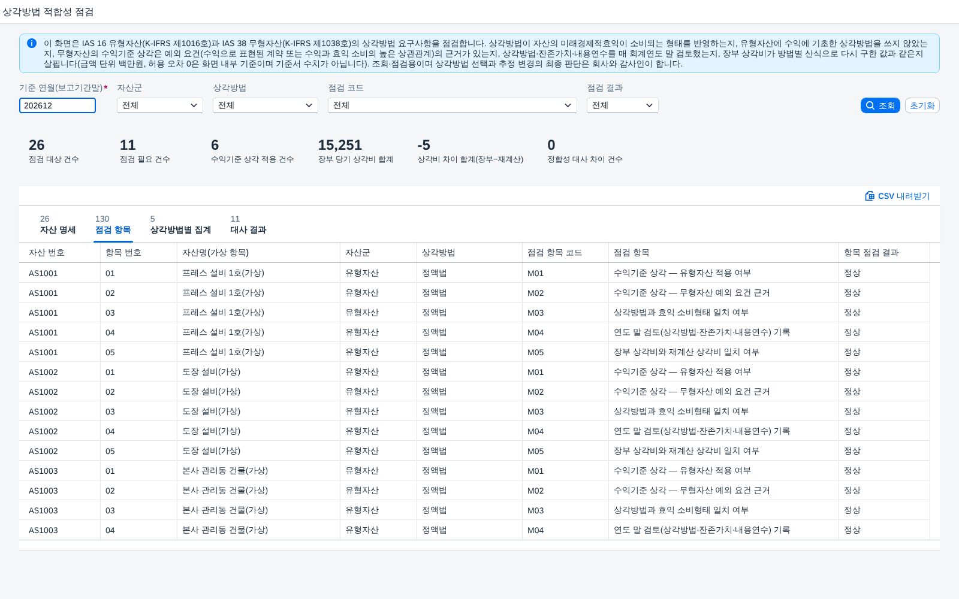This screenshot has width=959, height=599.
Task: Click the 초기화 reset button
Action: click(922, 105)
